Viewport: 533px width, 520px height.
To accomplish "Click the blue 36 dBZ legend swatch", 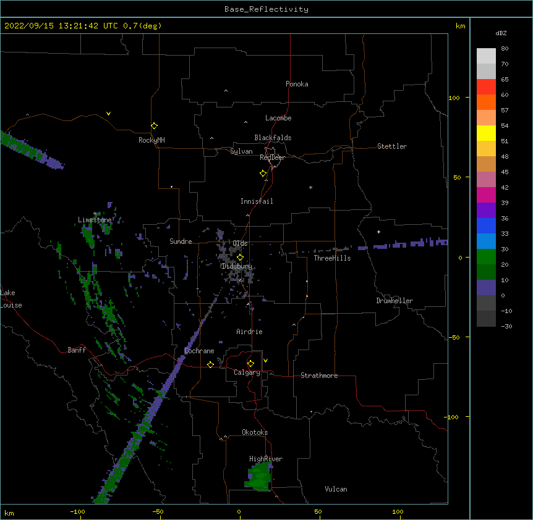I will [486, 225].
